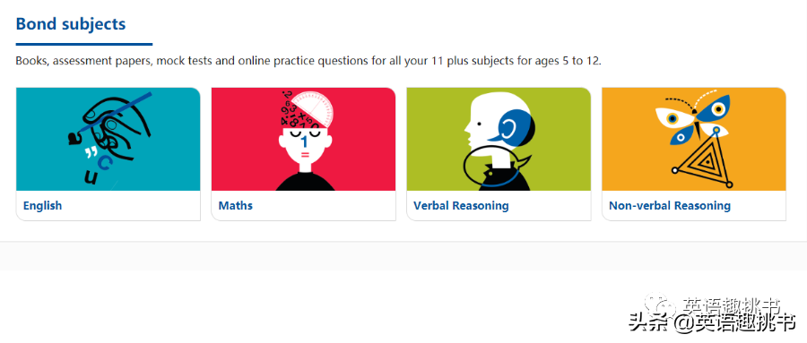Screen dimensions: 807x343
Task: Click the Bond subjects heading
Action: [71, 24]
